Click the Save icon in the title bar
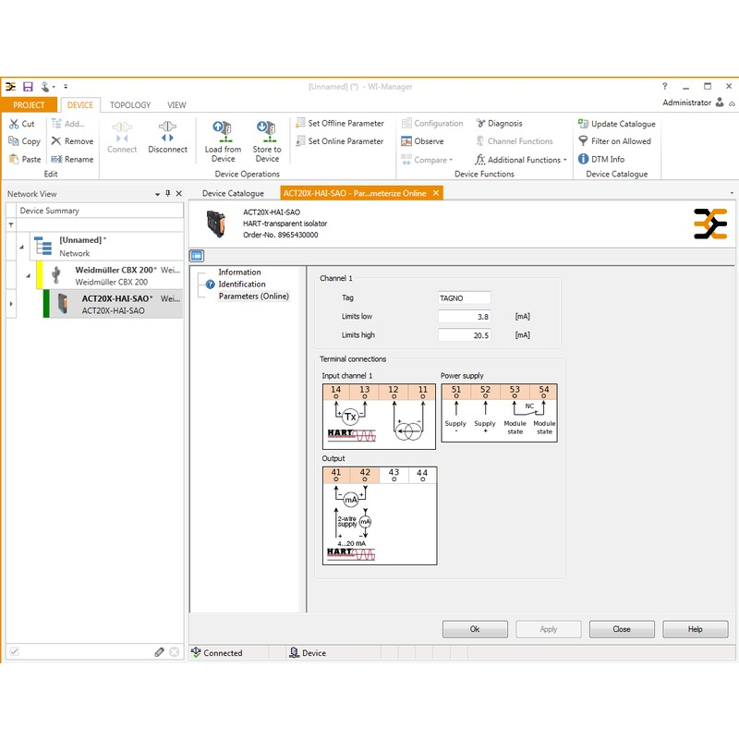The height and width of the screenshot is (739, 739). pos(28,87)
